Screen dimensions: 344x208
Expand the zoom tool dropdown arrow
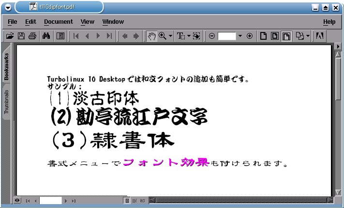pos(170,36)
